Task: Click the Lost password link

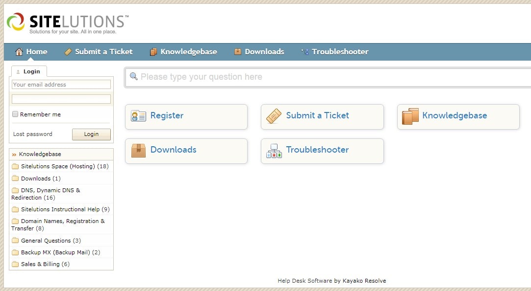Action: click(x=33, y=134)
